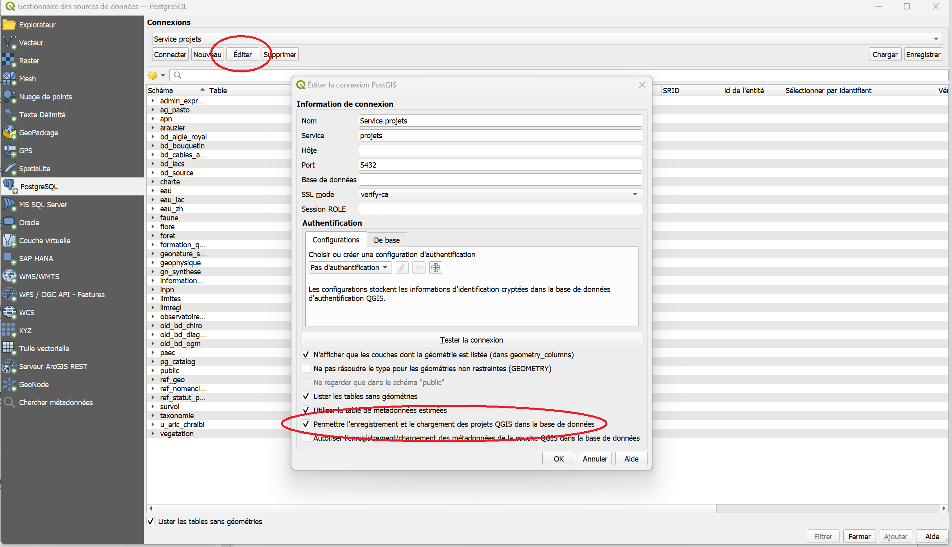Open the Tuile vectorielle source
Viewport: 952px width, 547px height.
[72, 348]
